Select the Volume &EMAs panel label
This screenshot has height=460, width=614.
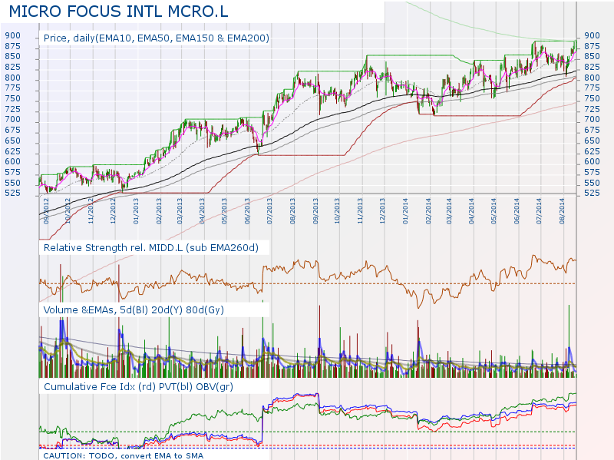pos(134,310)
